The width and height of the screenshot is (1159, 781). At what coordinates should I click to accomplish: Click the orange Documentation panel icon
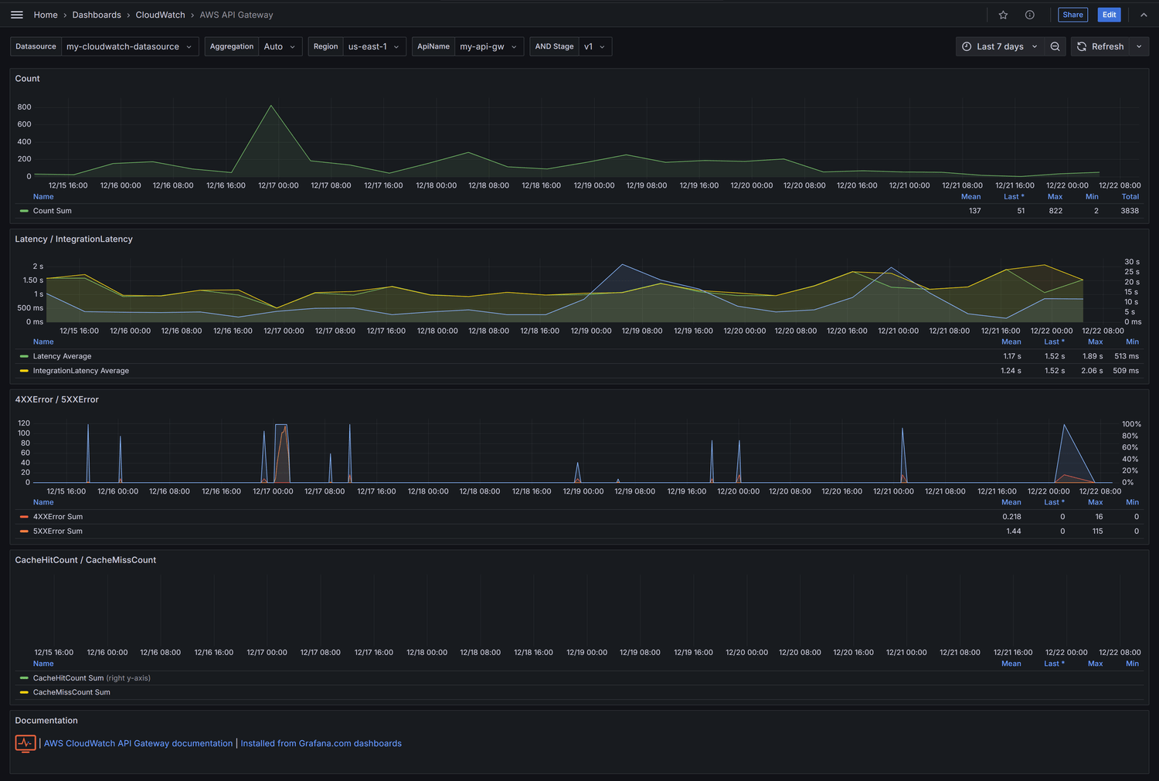tap(25, 744)
